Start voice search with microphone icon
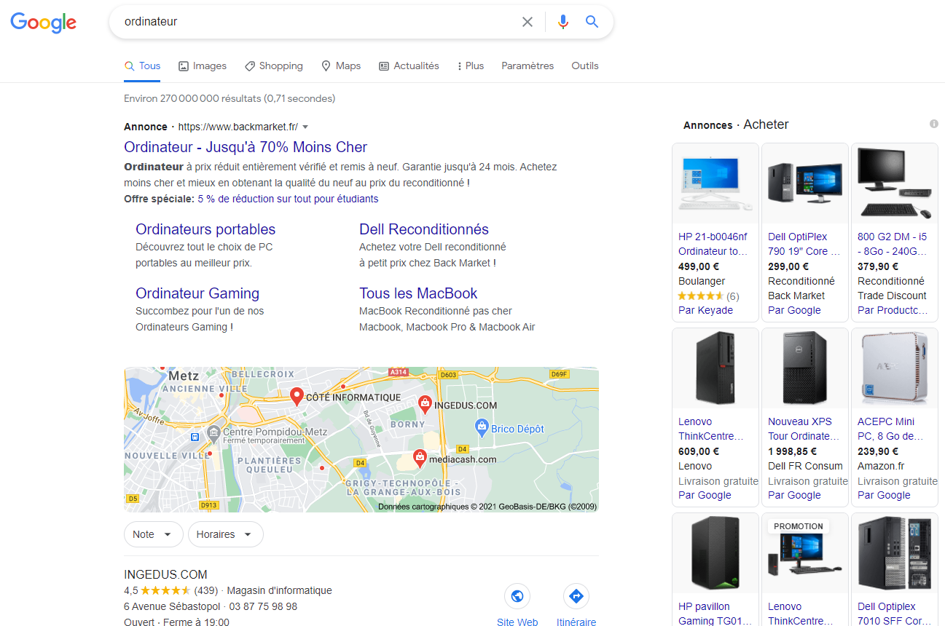 562,22
